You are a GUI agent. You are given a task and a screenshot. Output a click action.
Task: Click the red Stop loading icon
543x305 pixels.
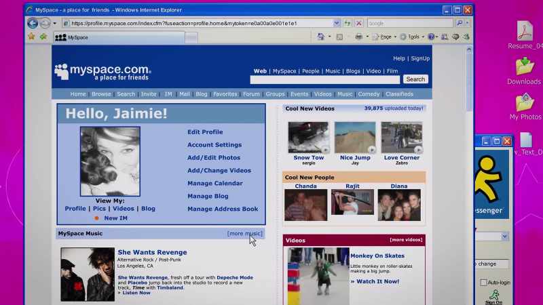tap(359, 23)
